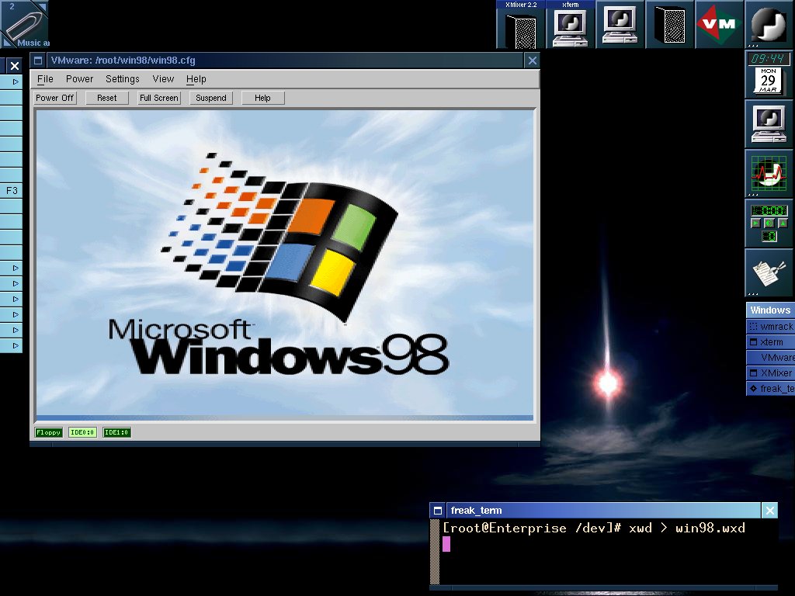This screenshot has height=596, width=795.
Task: Click the wmrack green time counter display
Action: [x=769, y=210]
